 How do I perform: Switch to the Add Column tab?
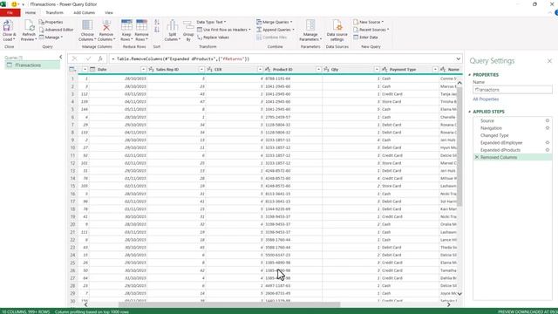(x=85, y=12)
